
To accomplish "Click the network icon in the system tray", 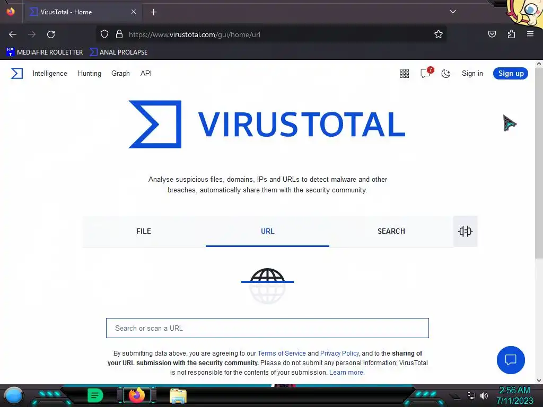I will [x=471, y=395].
